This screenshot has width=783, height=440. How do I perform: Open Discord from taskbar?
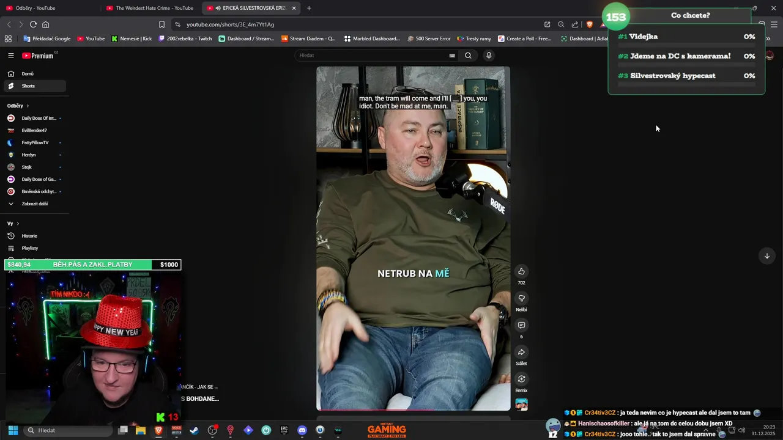point(302,430)
